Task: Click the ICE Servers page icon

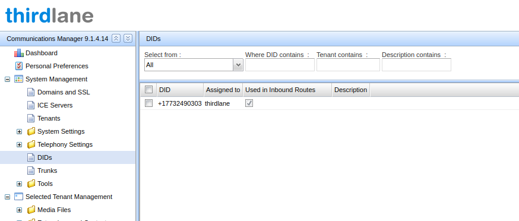Action: pyautogui.click(x=31, y=105)
